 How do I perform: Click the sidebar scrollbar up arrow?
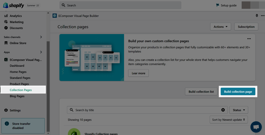48,13
